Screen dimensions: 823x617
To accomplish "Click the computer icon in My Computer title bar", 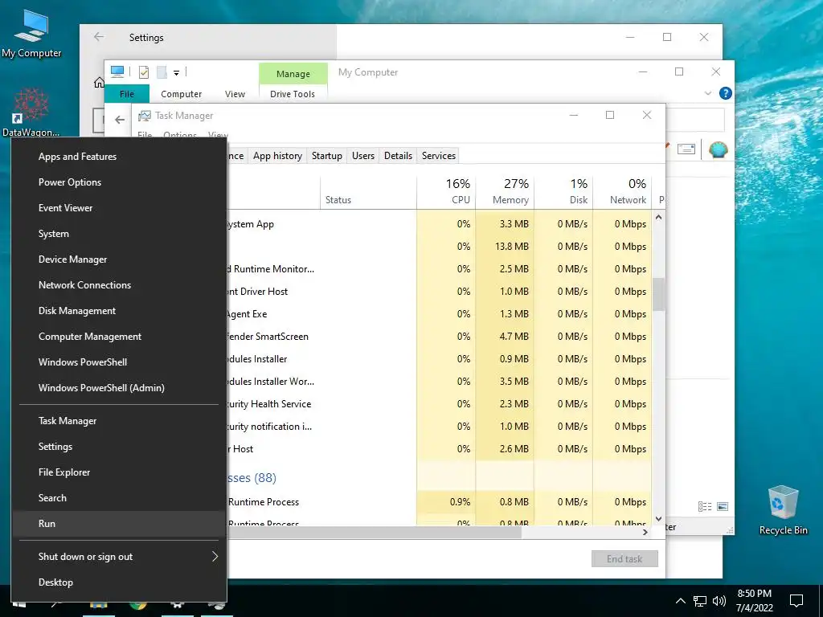I will coord(117,72).
